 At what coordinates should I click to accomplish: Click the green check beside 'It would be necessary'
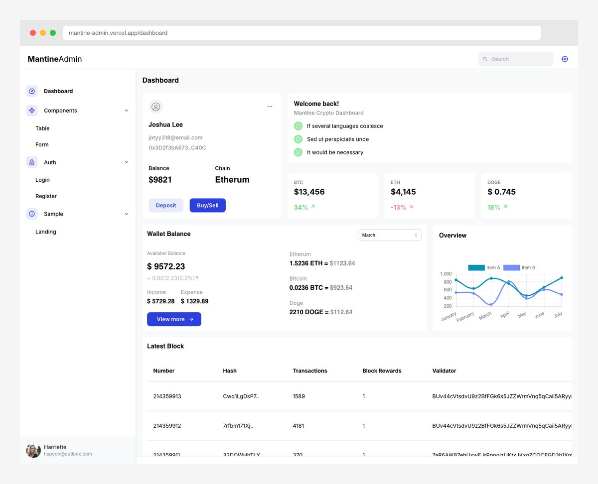tap(298, 152)
